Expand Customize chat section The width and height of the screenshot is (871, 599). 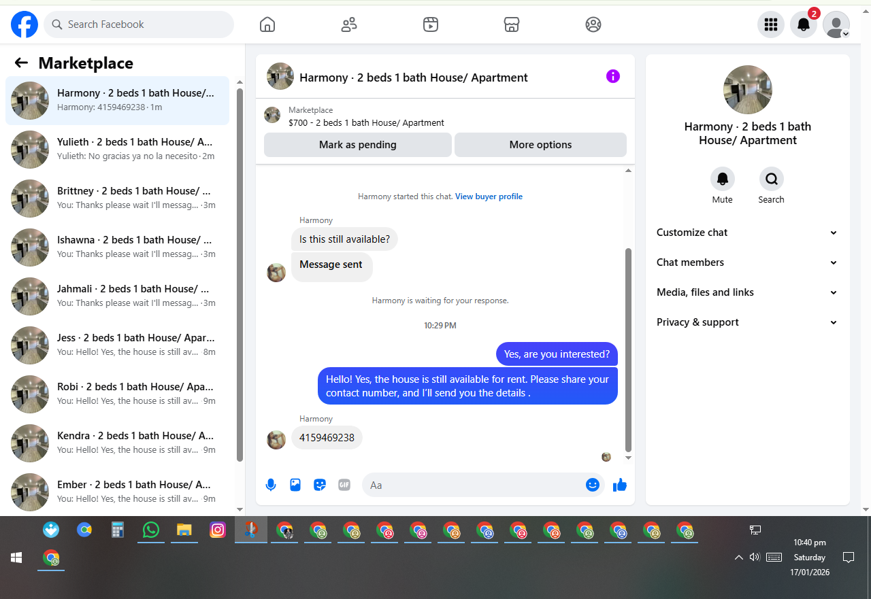pos(747,233)
